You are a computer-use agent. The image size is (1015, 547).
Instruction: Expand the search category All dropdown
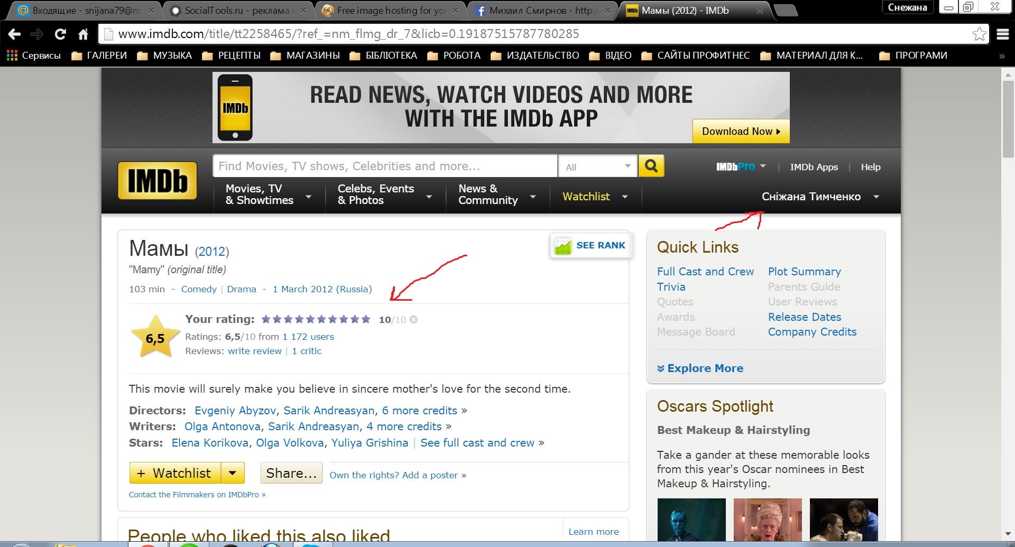pyautogui.click(x=598, y=166)
